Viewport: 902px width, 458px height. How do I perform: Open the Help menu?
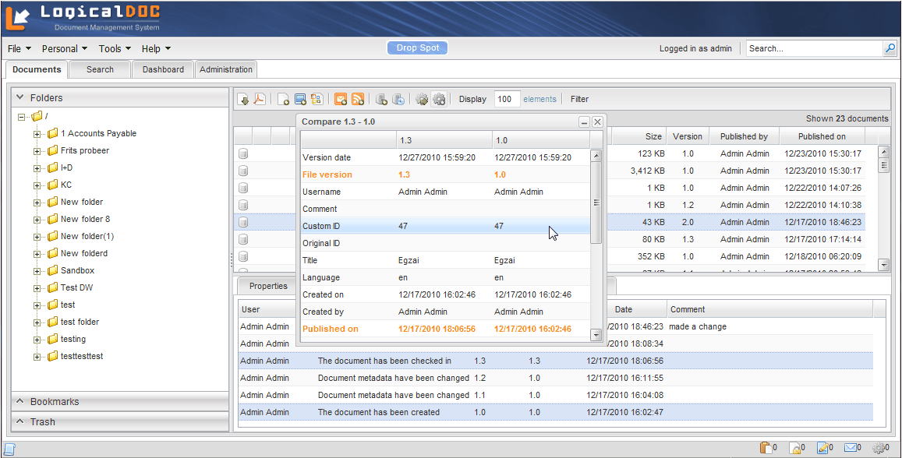coord(156,49)
